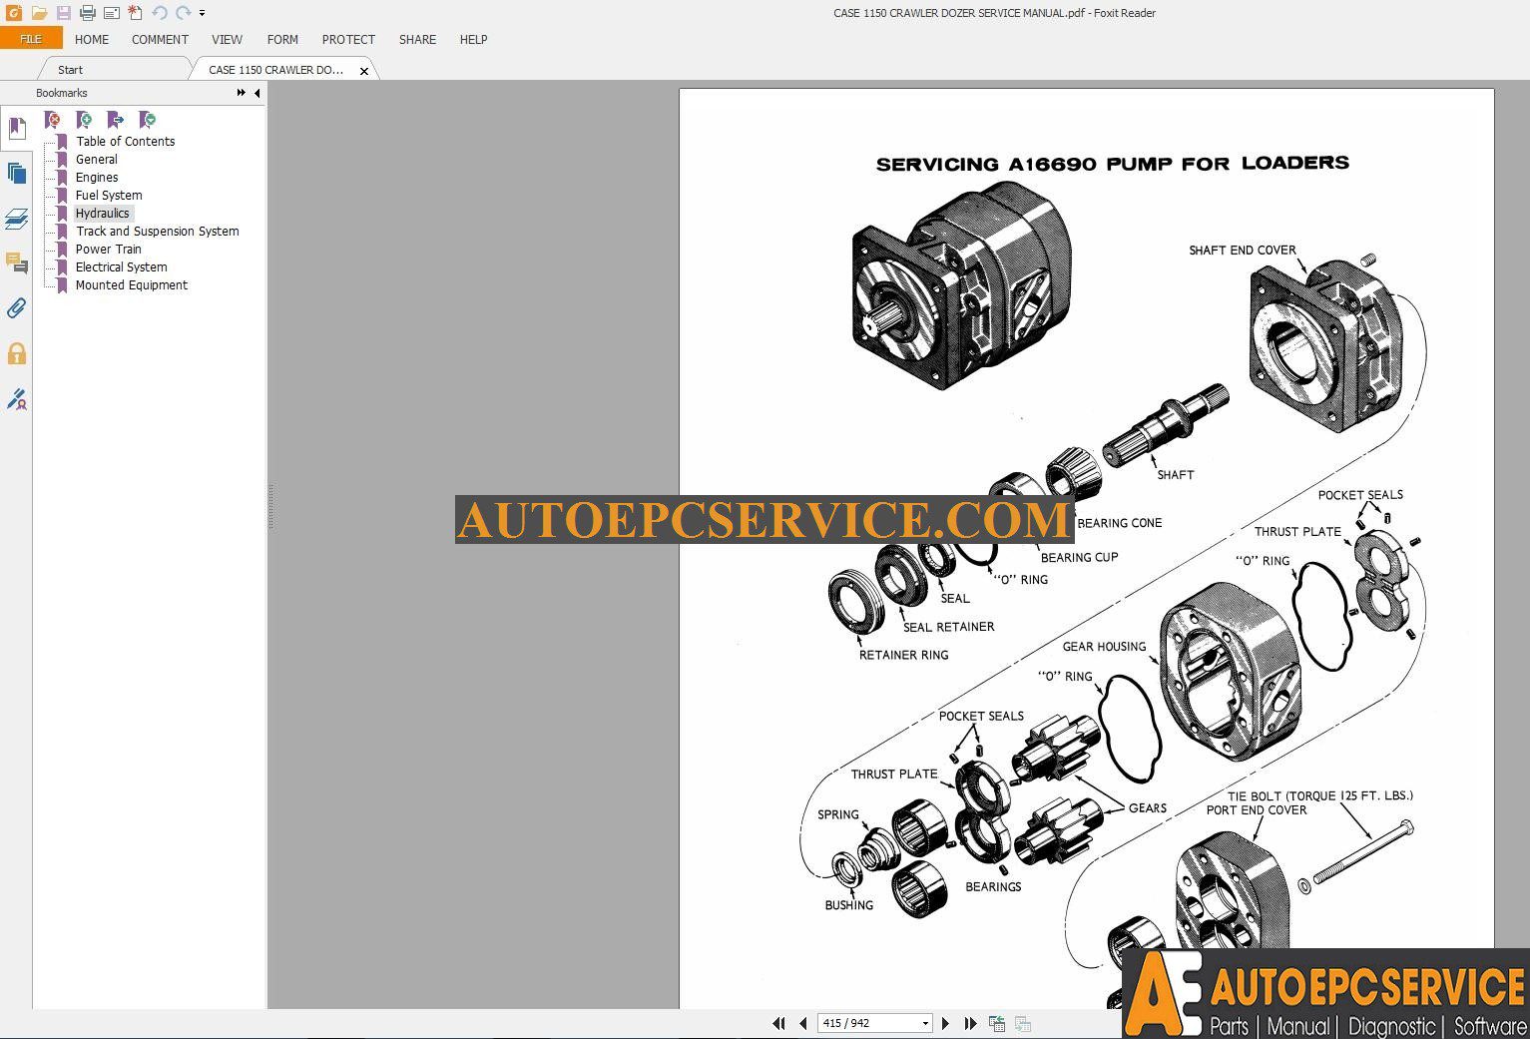The height and width of the screenshot is (1039, 1530).
Task: Go to the first page
Action: pyautogui.click(x=778, y=1023)
